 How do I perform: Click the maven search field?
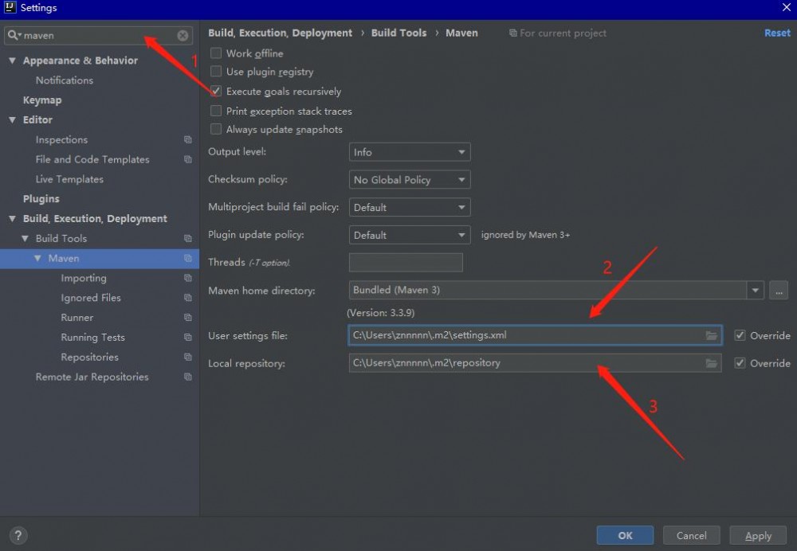(x=99, y=36)
